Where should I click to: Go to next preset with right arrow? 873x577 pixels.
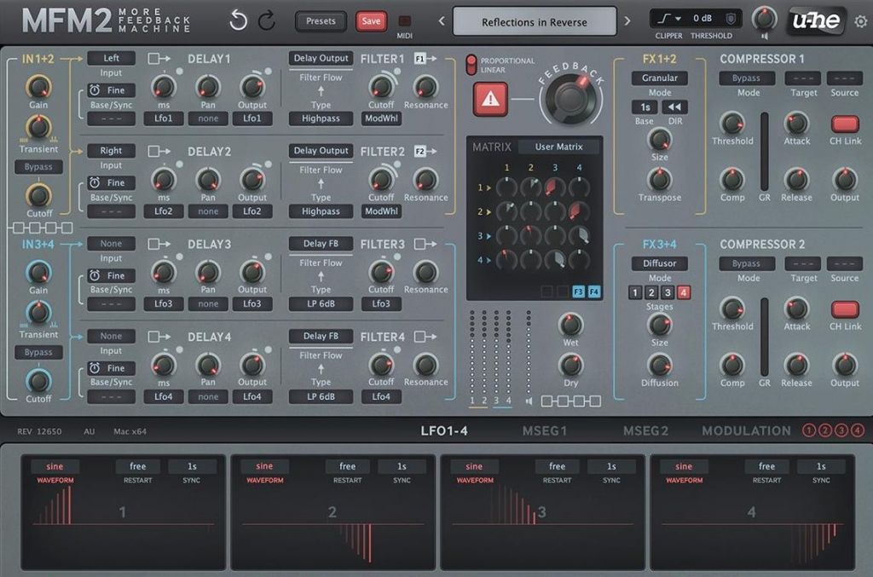[x=628, y=21]
